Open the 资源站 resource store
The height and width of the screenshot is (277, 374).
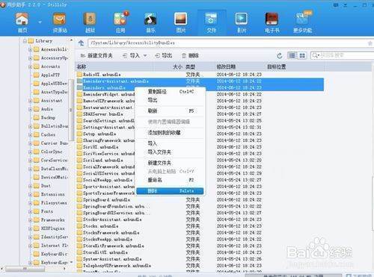pyautogui.click(x=60, y=23)
